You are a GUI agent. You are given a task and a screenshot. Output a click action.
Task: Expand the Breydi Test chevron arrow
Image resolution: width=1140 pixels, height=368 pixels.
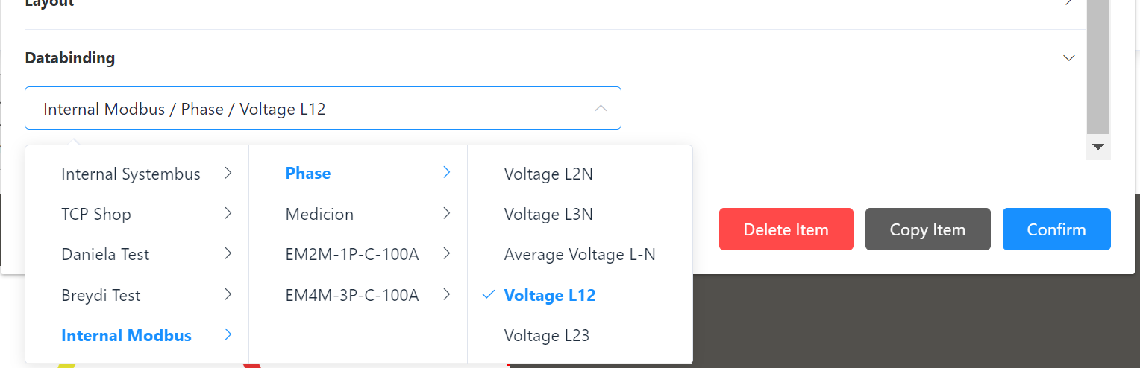tap(228, 295)
